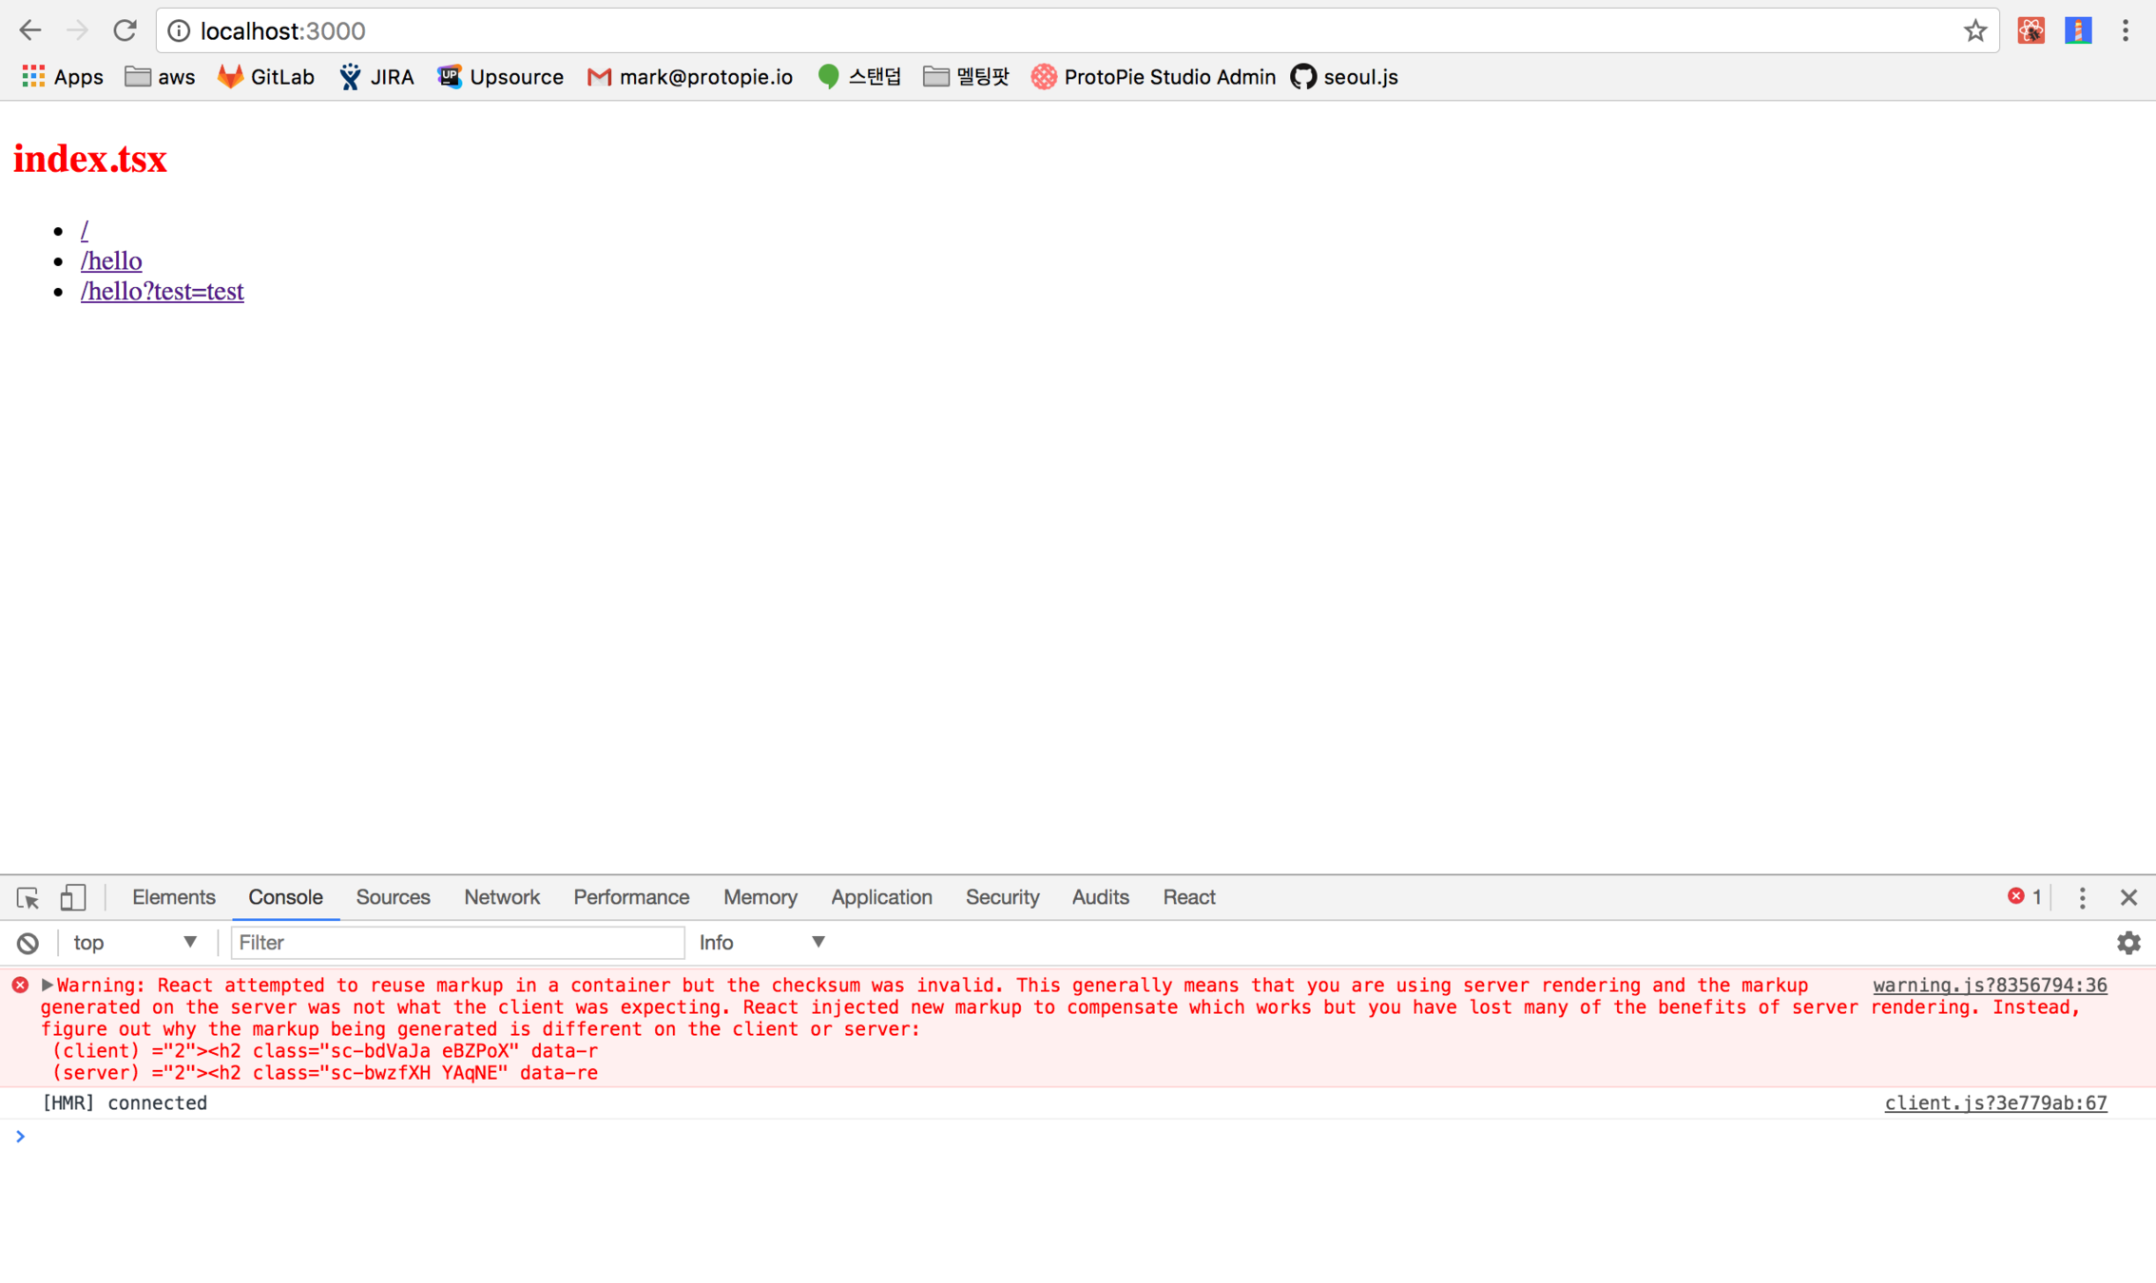Open the warning.js source link
This screenshot has height=1283, width=2156.
coord(1989,986)
